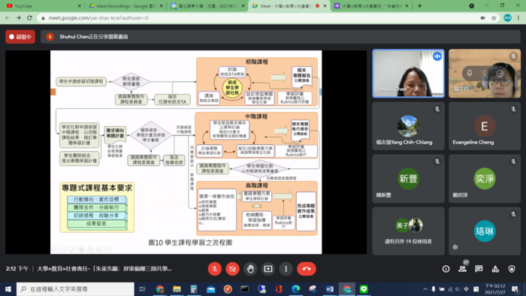Screen dimensions: 526x296
Task: Open the Chrome three-dot menu
Action: [x=518, y=18]
